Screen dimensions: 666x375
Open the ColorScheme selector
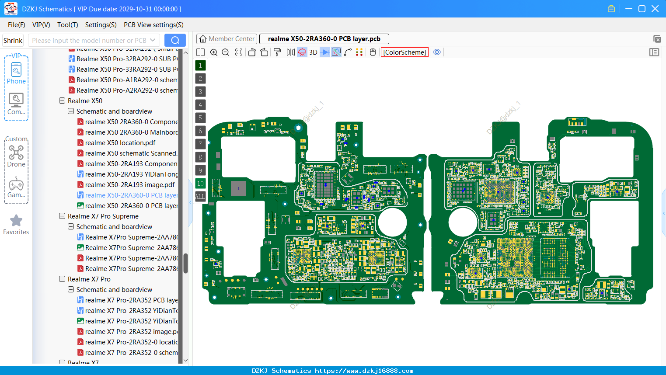[x=404, y=52]
